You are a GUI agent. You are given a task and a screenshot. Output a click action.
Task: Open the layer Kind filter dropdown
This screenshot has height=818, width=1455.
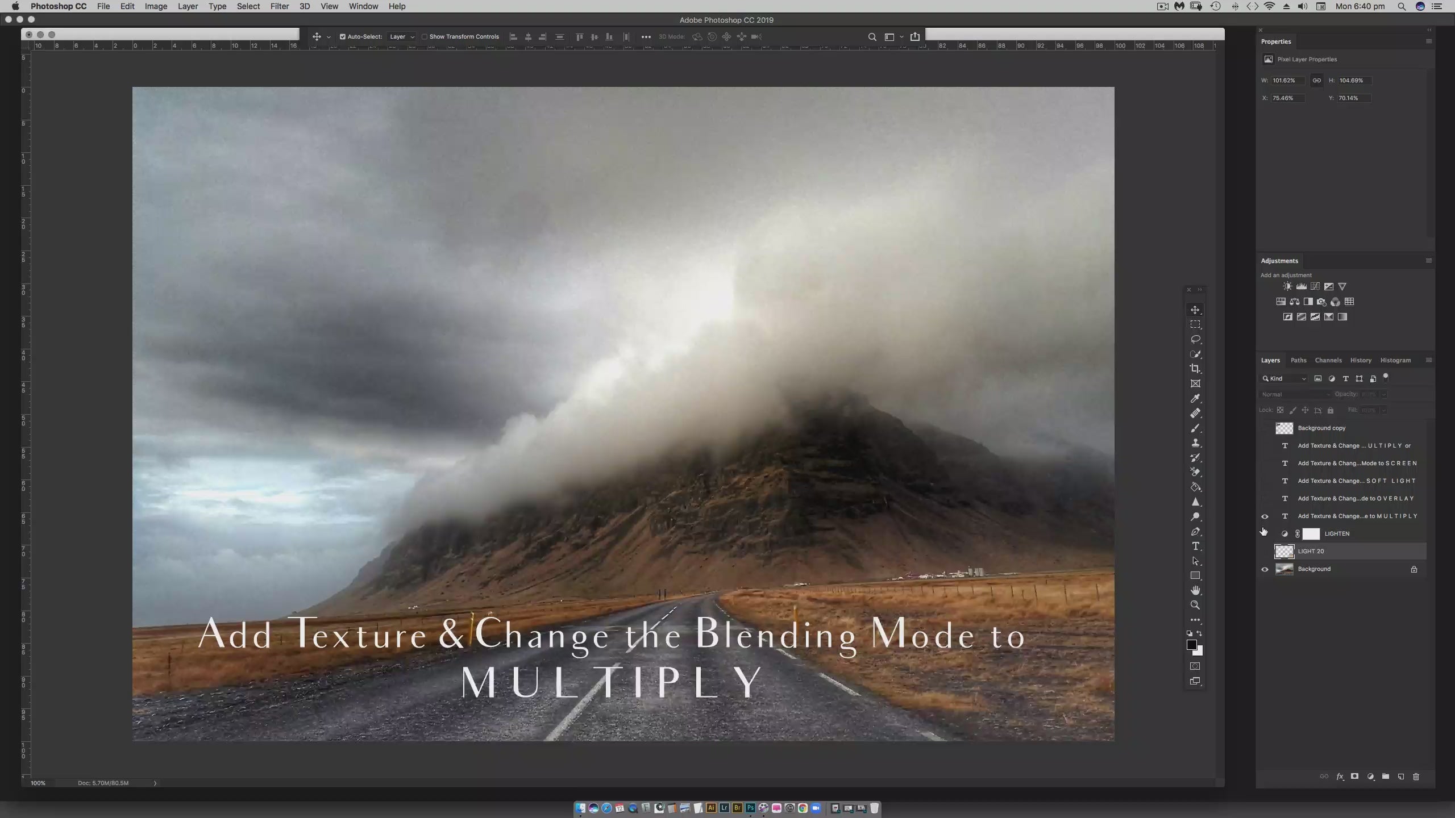[x=1284, y=379]
